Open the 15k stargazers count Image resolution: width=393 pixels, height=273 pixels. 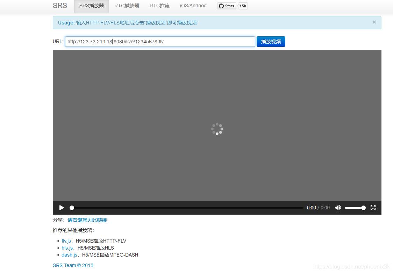click(x=243, y=6)
